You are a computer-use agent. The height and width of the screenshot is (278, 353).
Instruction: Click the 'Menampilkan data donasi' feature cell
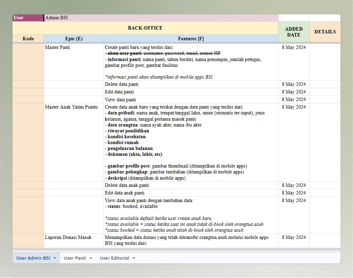click(x=191, y=241)
